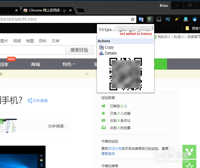Open the 文库 navigation link
This screenshot has height=168, width=200.
coord(56,41)
